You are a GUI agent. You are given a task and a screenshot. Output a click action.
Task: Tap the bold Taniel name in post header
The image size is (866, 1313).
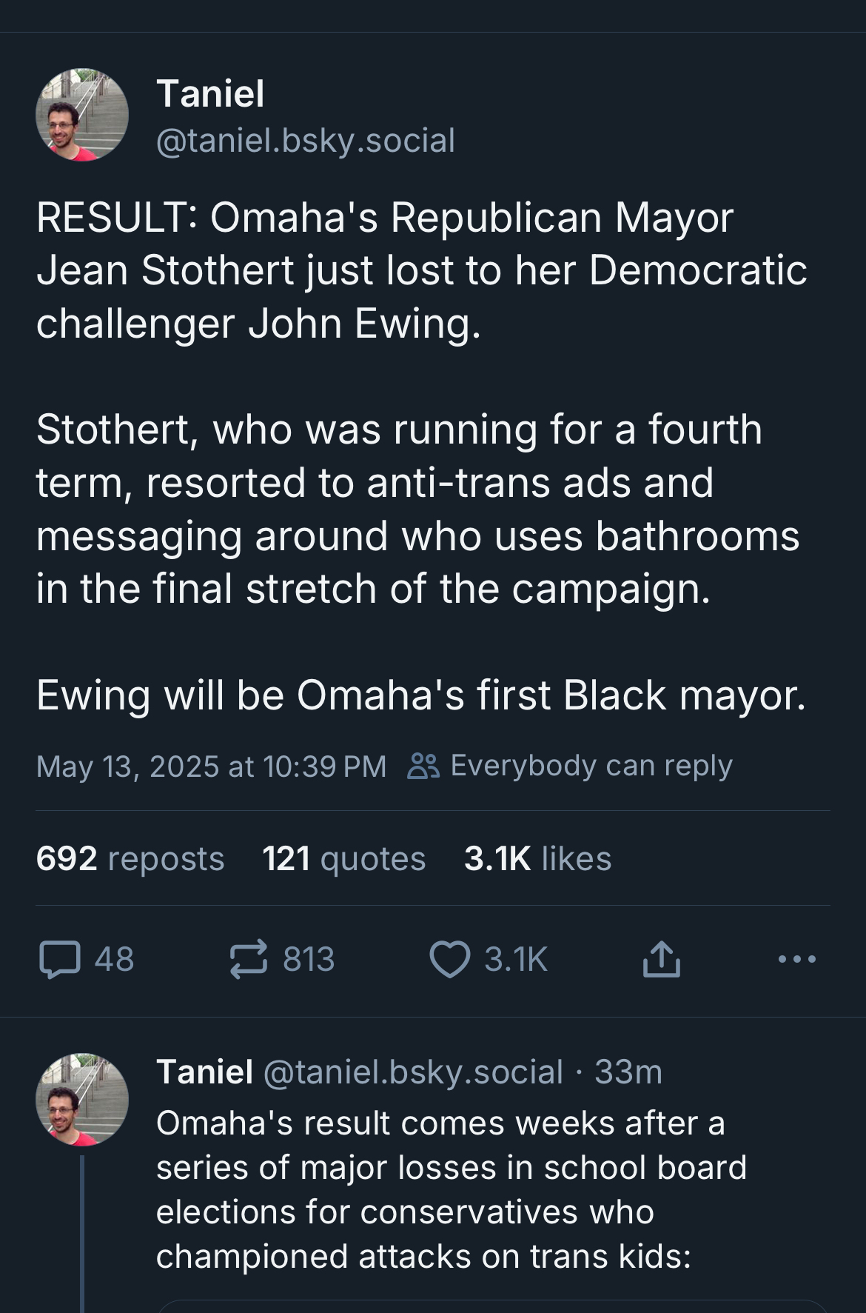210,94
